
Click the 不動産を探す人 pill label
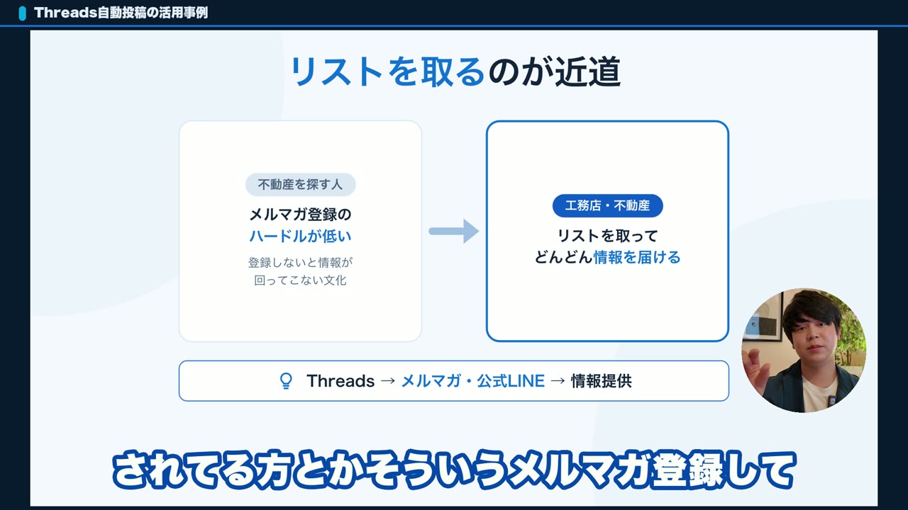coord(301,184)
